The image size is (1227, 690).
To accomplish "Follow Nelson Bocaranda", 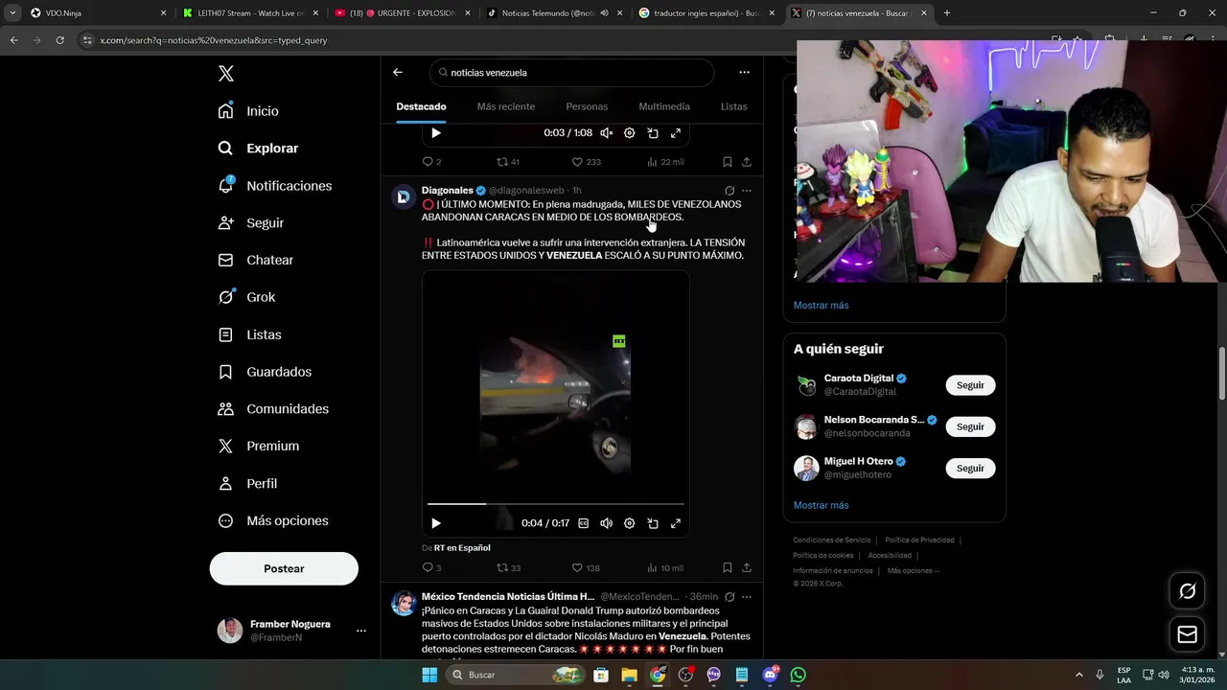I will pyautogui.click(x=970, y=426).
